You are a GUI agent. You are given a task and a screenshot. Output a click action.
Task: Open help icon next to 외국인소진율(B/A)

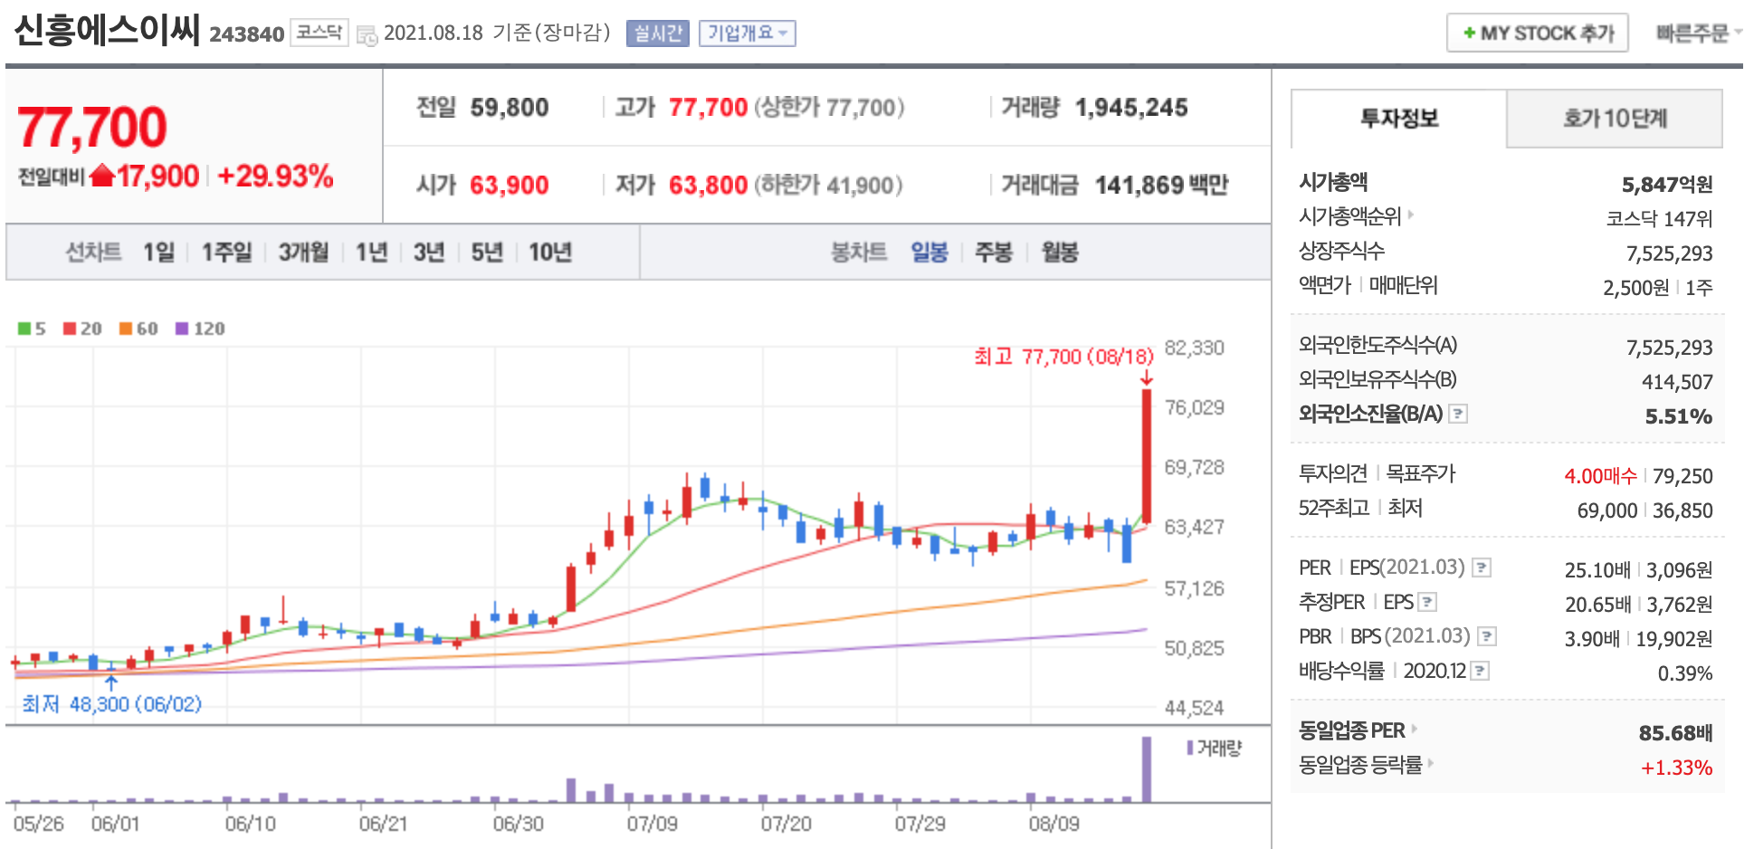point(1457,414)
